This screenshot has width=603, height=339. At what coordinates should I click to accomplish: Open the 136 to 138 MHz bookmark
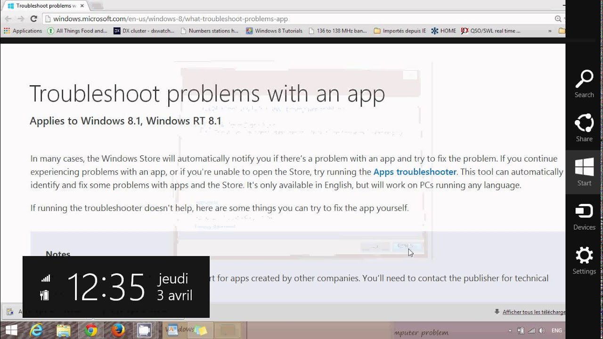pyautogui.click(x=337, y=31)
